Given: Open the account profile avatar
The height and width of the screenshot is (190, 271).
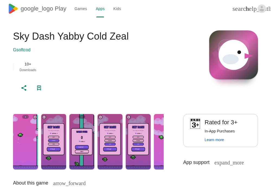Looking at the screenshot, I should (x=262, y=9).
